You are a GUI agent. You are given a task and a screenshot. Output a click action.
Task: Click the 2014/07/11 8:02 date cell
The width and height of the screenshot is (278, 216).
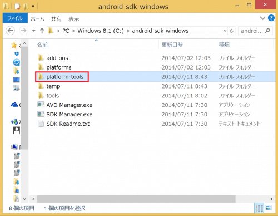pos(184,96)
